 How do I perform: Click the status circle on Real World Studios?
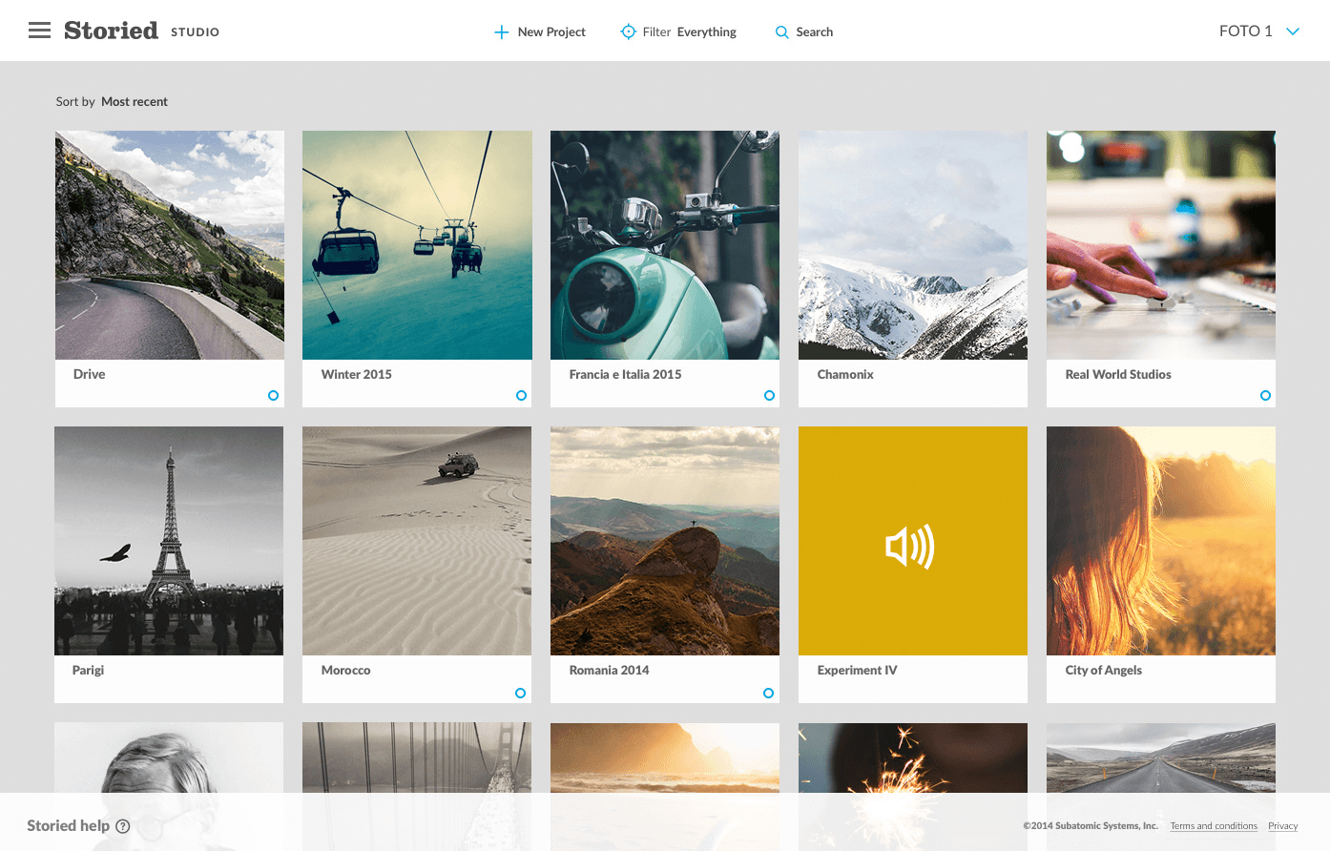pyautogui.click(x=1265, y=395)
